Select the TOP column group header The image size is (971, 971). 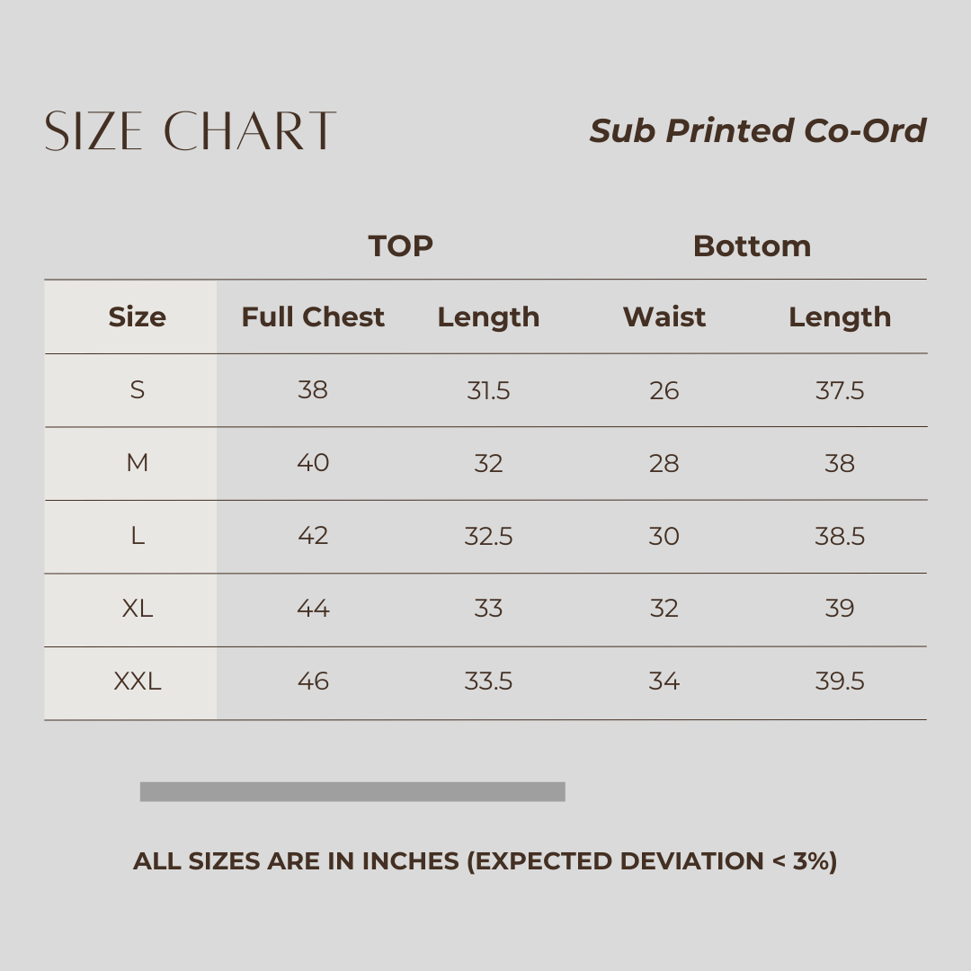coord(400,245)
